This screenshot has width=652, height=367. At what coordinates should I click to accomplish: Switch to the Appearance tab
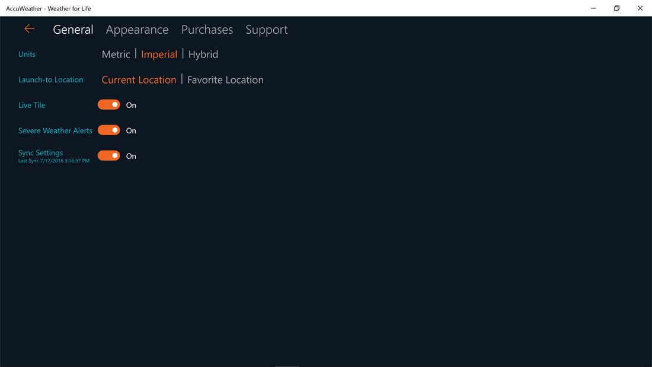click(x=137, y=30)
